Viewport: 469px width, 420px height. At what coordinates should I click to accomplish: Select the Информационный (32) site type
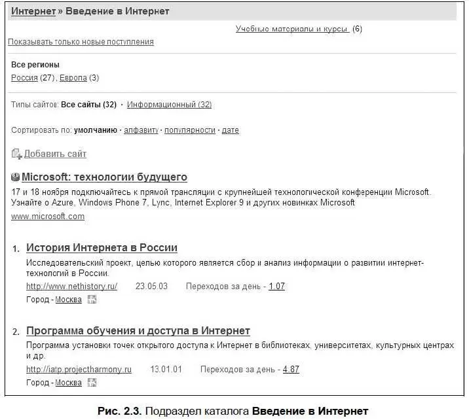[x=169, y=105]
